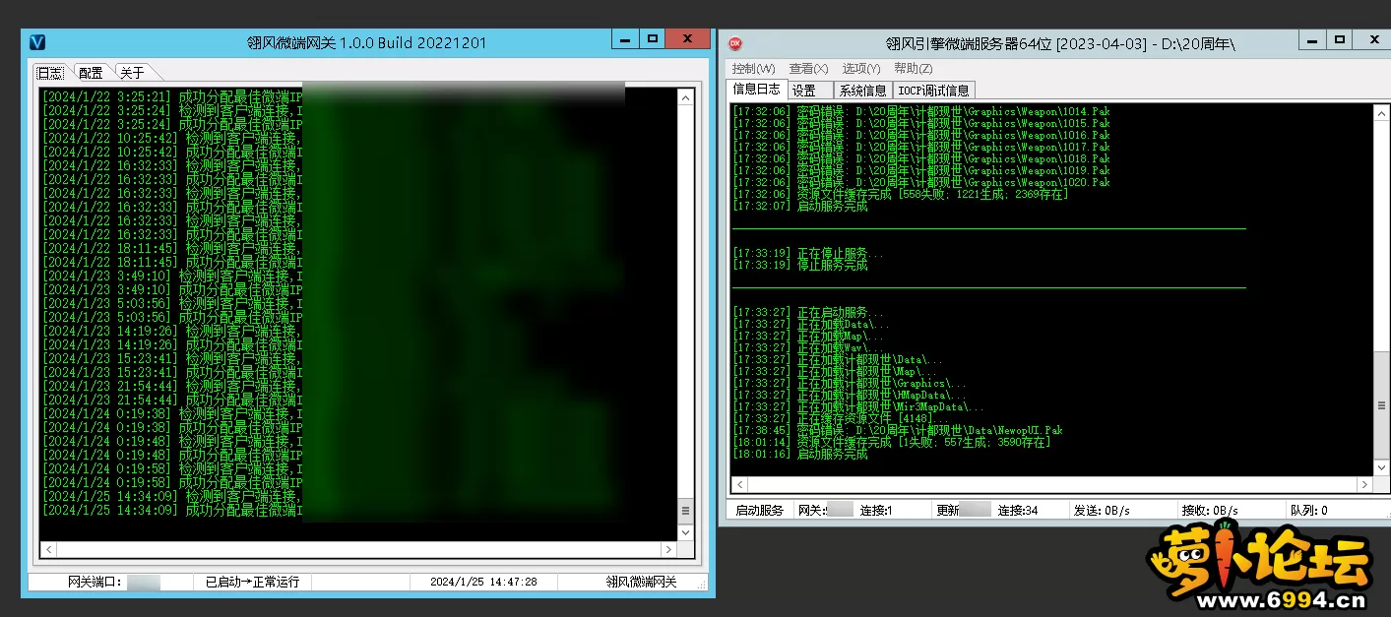Open the 控制(W) menu

753,68
